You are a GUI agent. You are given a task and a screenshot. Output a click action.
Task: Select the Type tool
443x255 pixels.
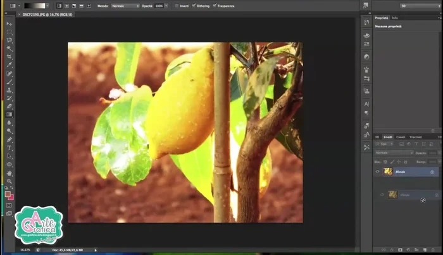click(9, 148)
